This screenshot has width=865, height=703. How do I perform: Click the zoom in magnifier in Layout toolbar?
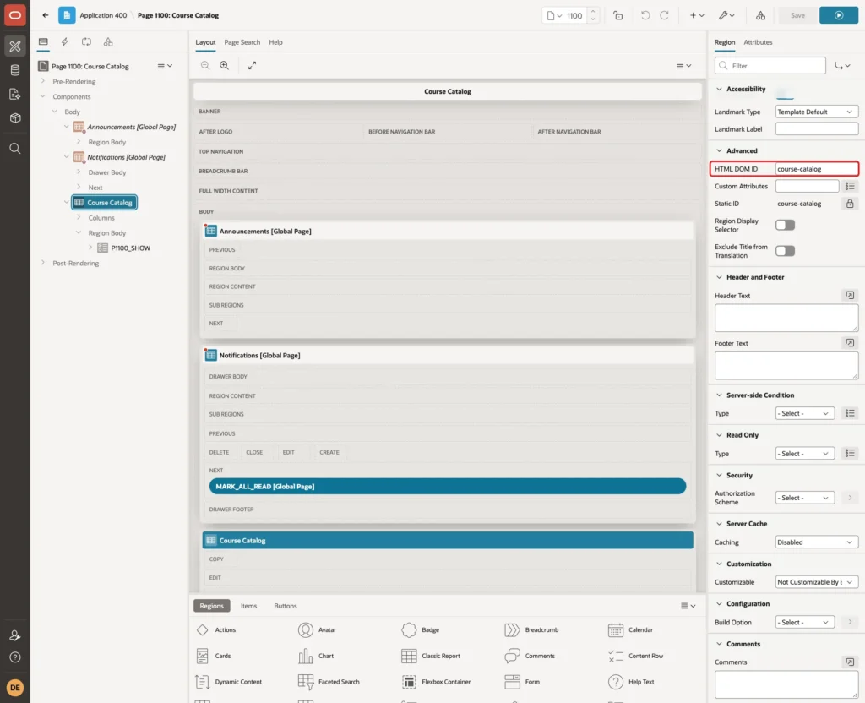pos(225,65)
